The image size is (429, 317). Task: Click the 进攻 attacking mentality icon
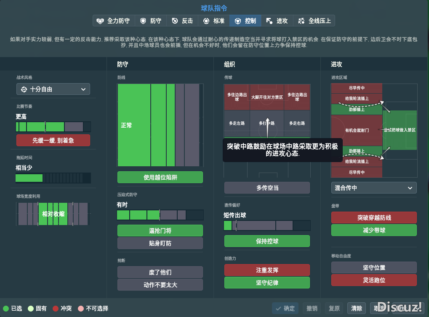click(x=269, y=21)
